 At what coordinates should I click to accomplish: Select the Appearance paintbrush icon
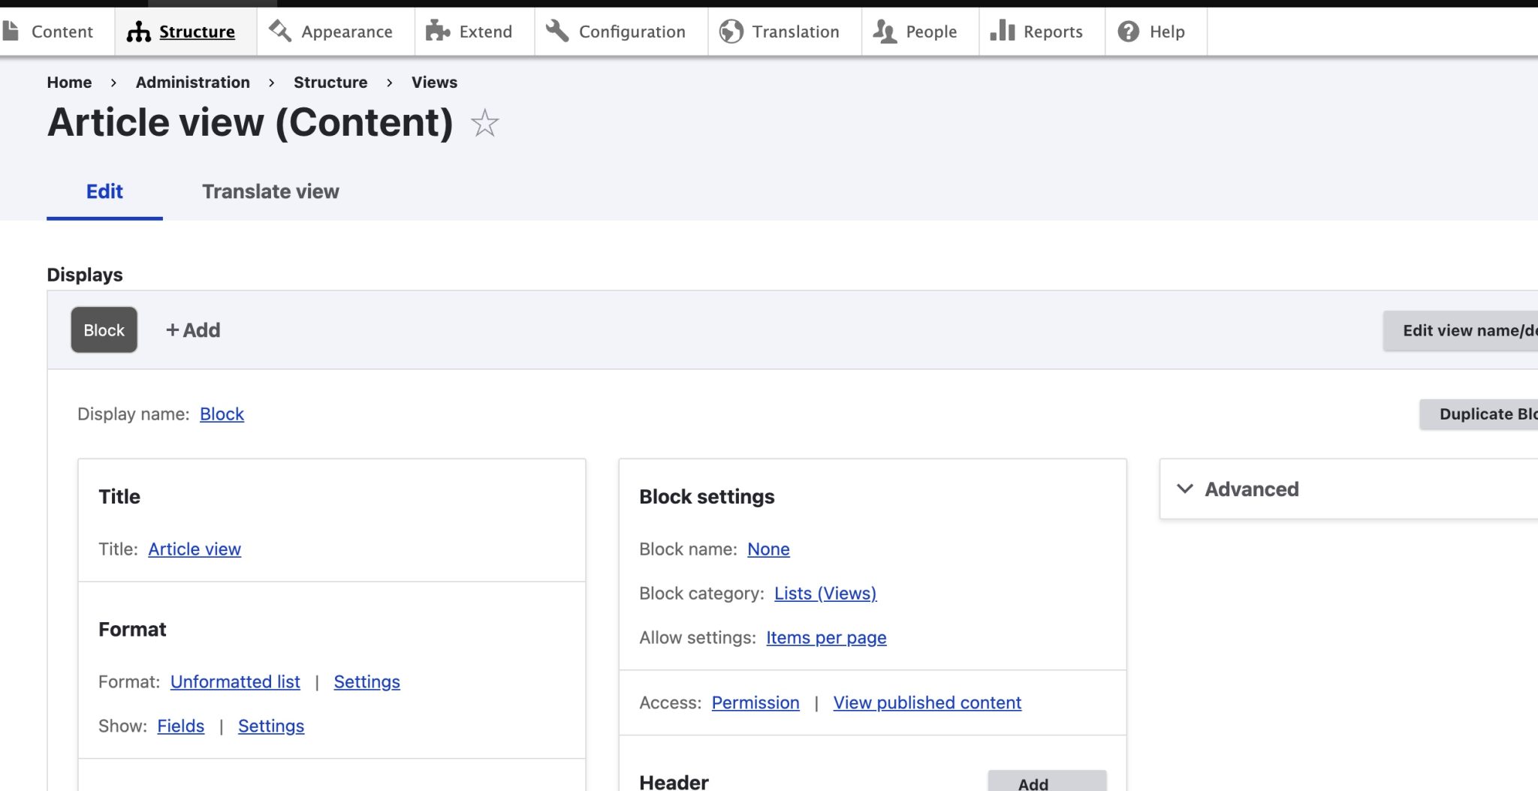click(279, 32)
